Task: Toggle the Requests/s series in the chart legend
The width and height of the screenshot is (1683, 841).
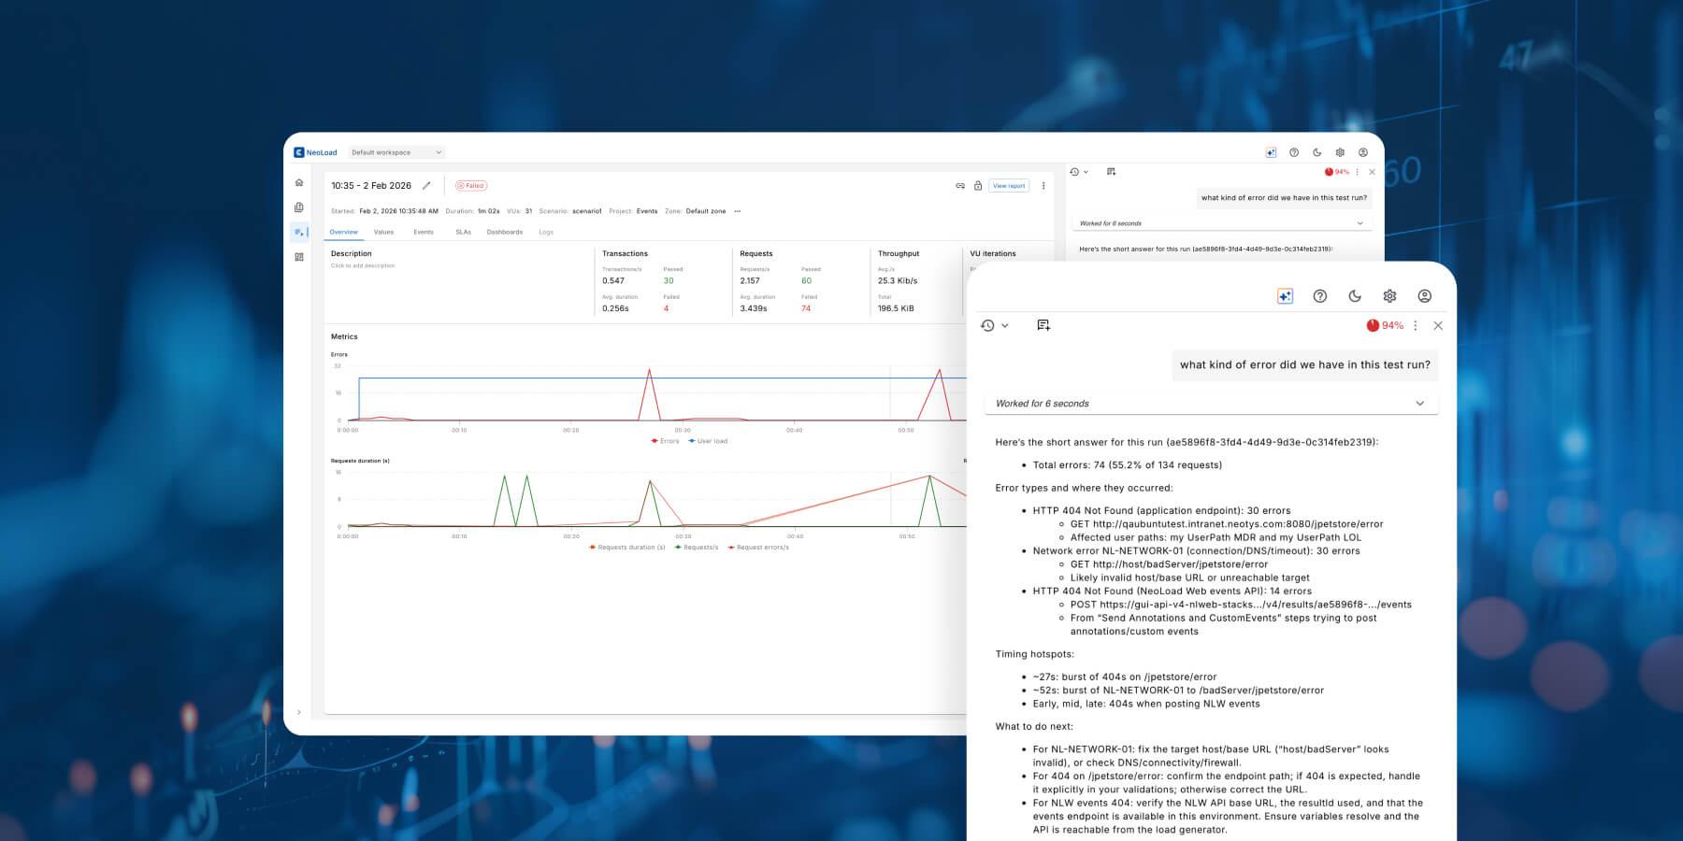Action: (x=697, y=548)
